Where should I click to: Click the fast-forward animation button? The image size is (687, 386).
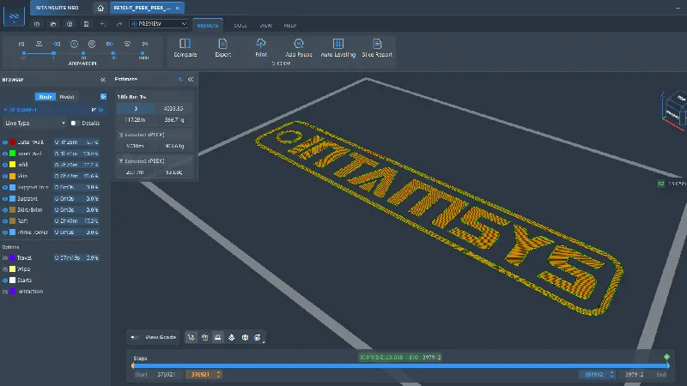(x=110, y=44)
